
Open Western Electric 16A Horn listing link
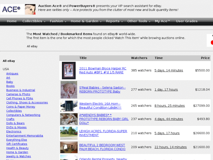[100, 106]
